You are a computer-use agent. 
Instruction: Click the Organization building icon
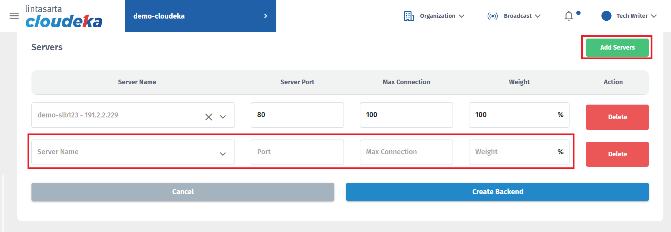409,16
